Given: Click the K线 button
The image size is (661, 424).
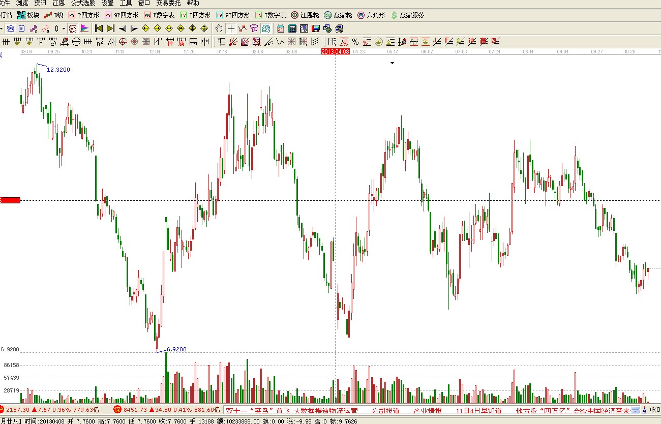Looking at the screenshot, I should pos(54,15).
